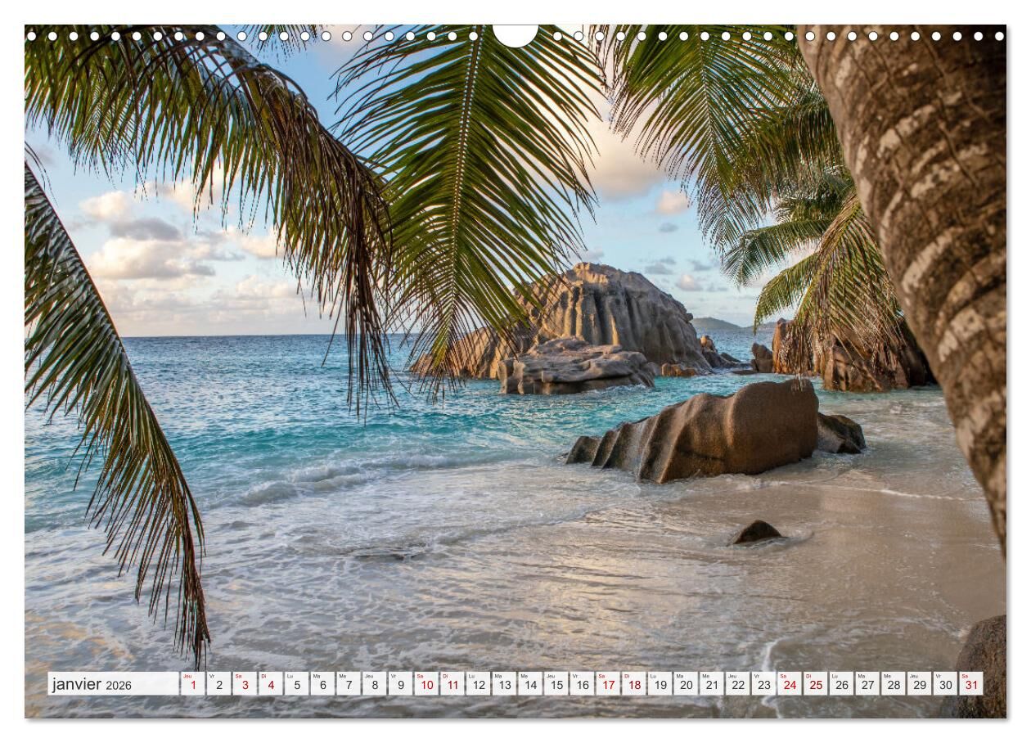Pick date 14 in the calendar strip

[529, 684]
